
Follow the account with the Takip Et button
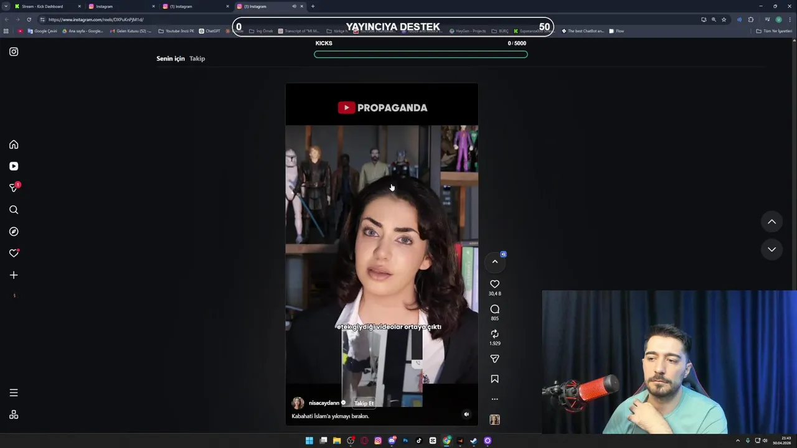(x=364, y=403)
